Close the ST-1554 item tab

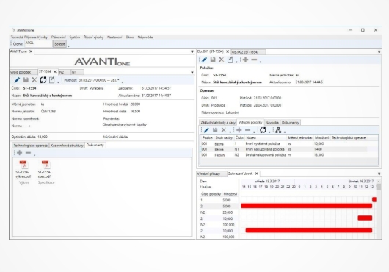click(55, 71)
